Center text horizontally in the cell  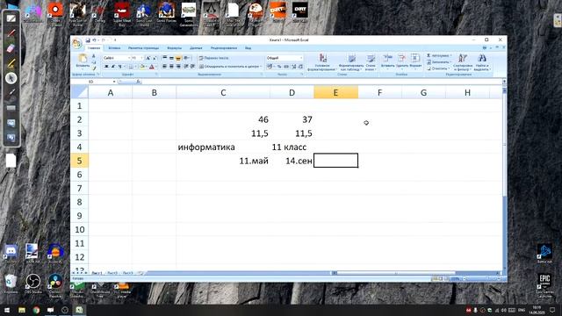[171, 67]
